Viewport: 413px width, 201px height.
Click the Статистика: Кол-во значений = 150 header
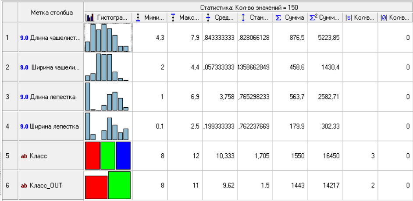(249, 7)
